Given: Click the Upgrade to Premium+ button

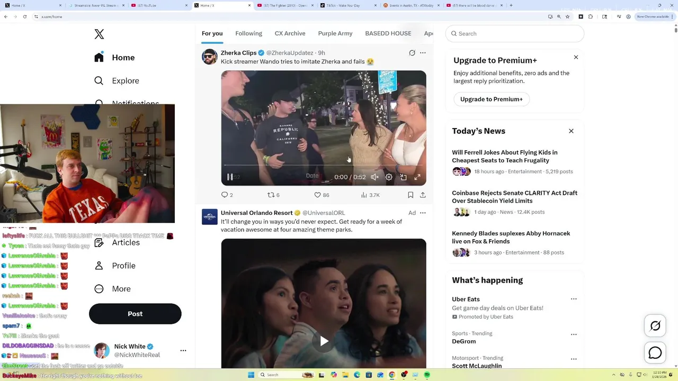Looking at the screenshot, I should [x=492, y=99].
